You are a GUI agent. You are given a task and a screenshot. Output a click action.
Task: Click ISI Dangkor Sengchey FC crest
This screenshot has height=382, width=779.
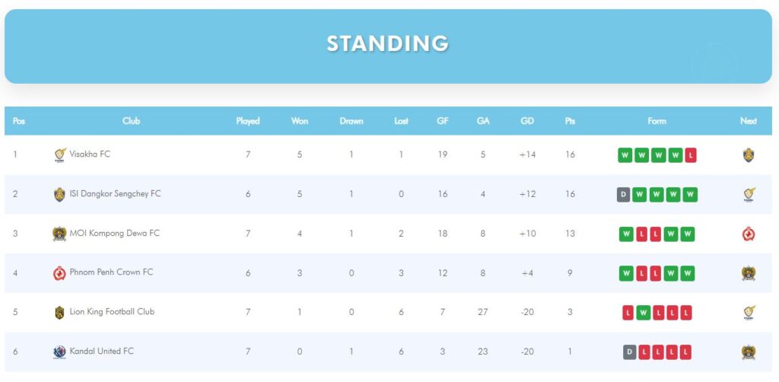point(60,194)
